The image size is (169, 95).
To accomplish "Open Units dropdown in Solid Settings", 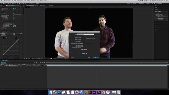I will coord(82,41).
